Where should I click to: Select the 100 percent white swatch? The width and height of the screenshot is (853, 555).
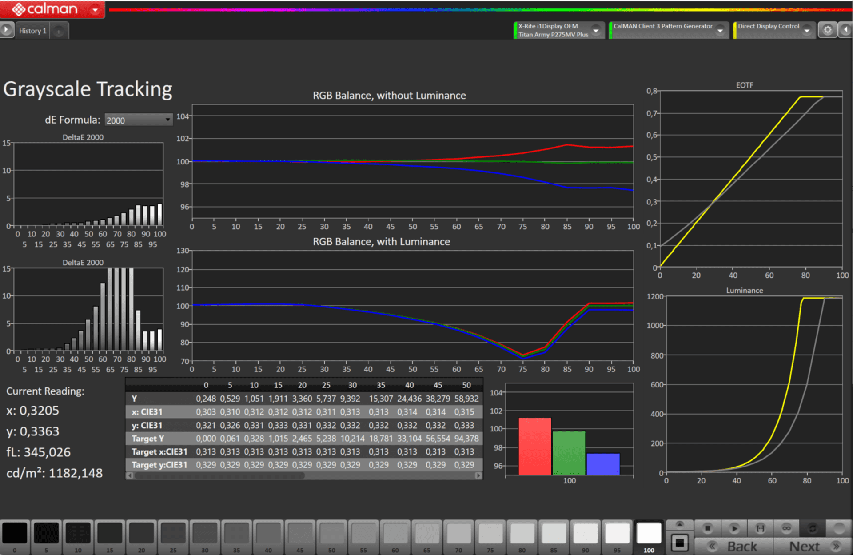pyautogui.click(x=649, y=533)
